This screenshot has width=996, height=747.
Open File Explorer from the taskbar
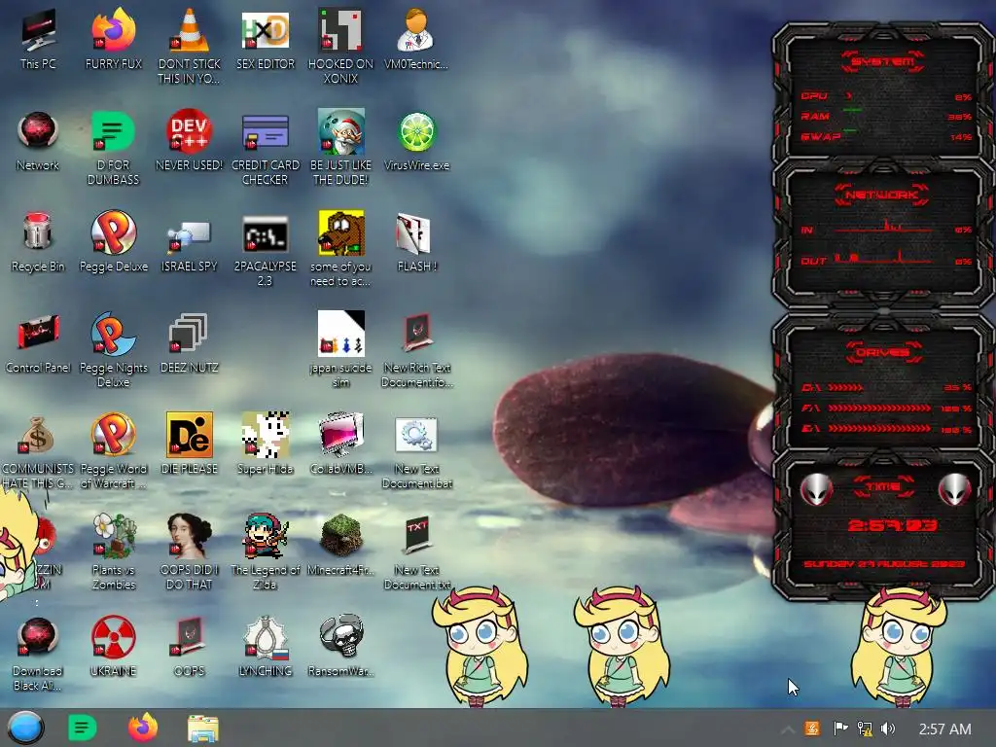(203, 729)
